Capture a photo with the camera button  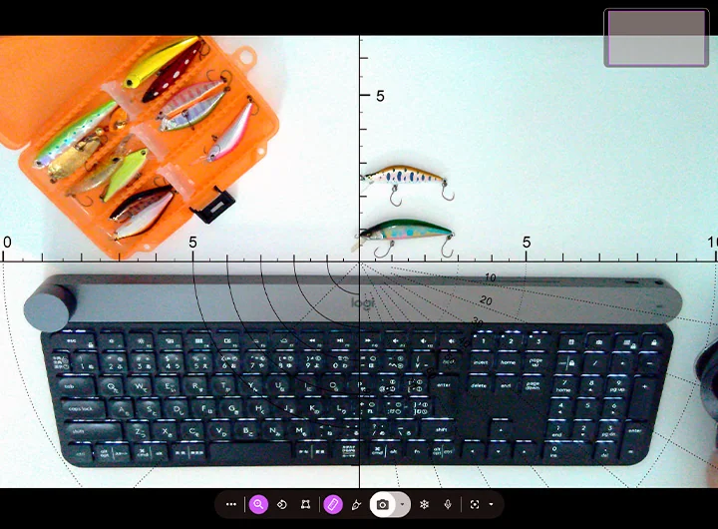383,505
